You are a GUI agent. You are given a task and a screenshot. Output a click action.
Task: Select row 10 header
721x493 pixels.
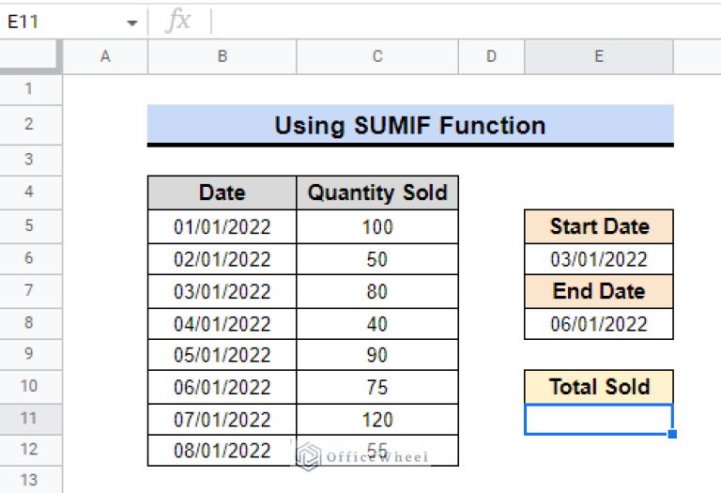point(30,387)
